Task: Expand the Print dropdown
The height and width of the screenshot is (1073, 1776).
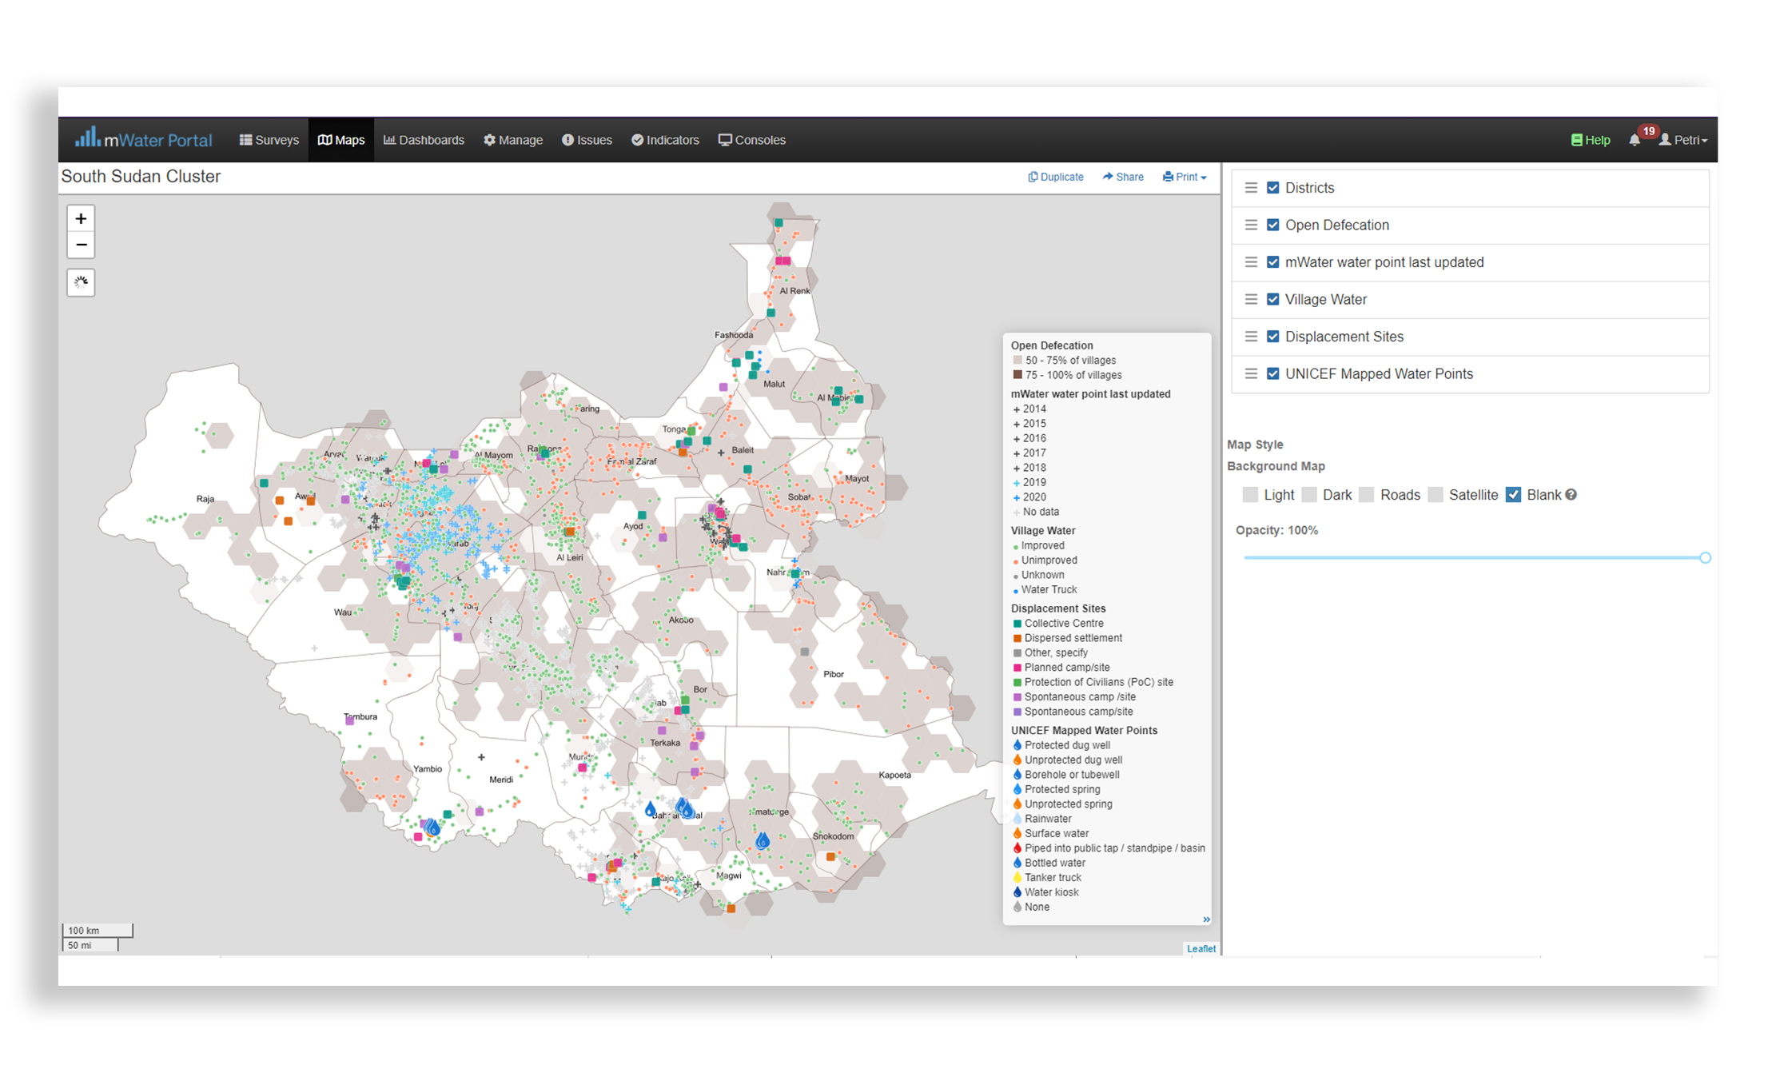Action: point(1185,177)
